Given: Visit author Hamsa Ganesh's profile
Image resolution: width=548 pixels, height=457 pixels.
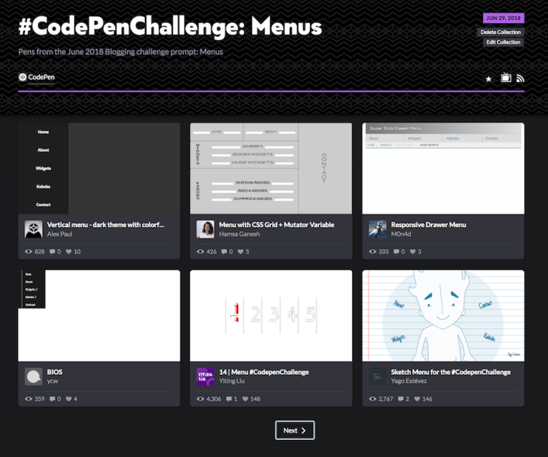Looking at the screenshot, I should (240, 234).
